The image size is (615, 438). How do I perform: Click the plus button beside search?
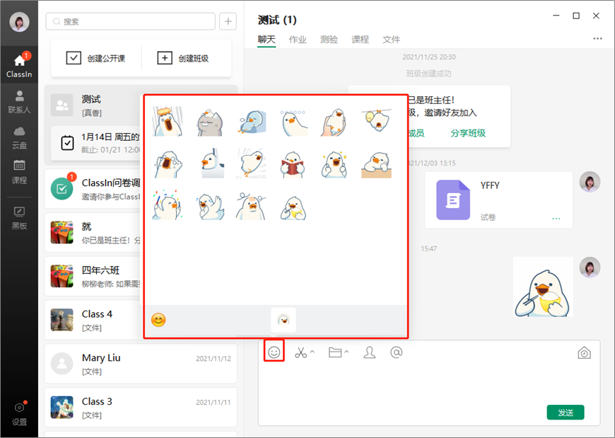pos(228,21)
